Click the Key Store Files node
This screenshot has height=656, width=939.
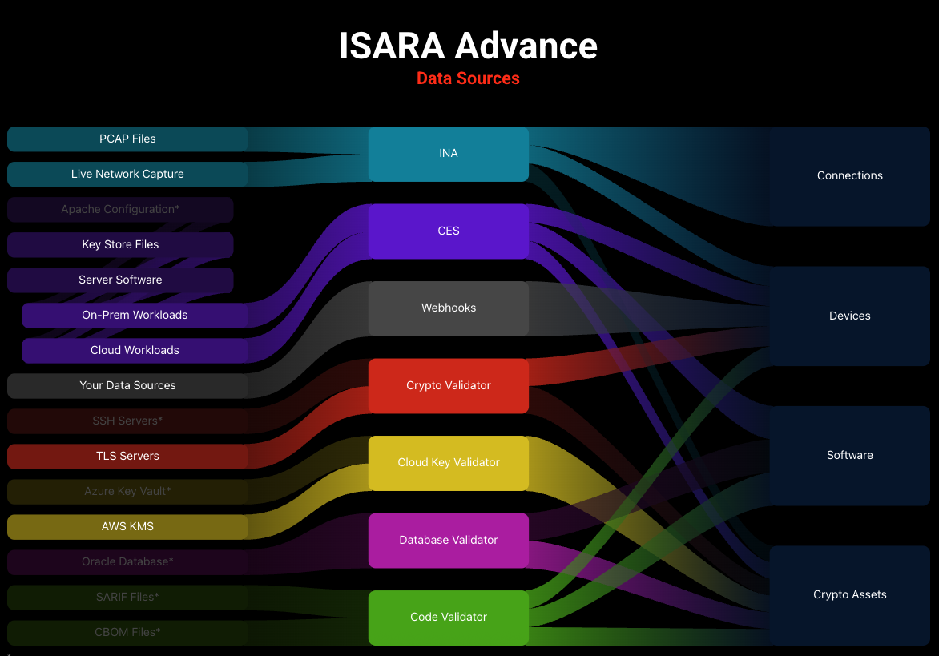click(x=120, y=245)
